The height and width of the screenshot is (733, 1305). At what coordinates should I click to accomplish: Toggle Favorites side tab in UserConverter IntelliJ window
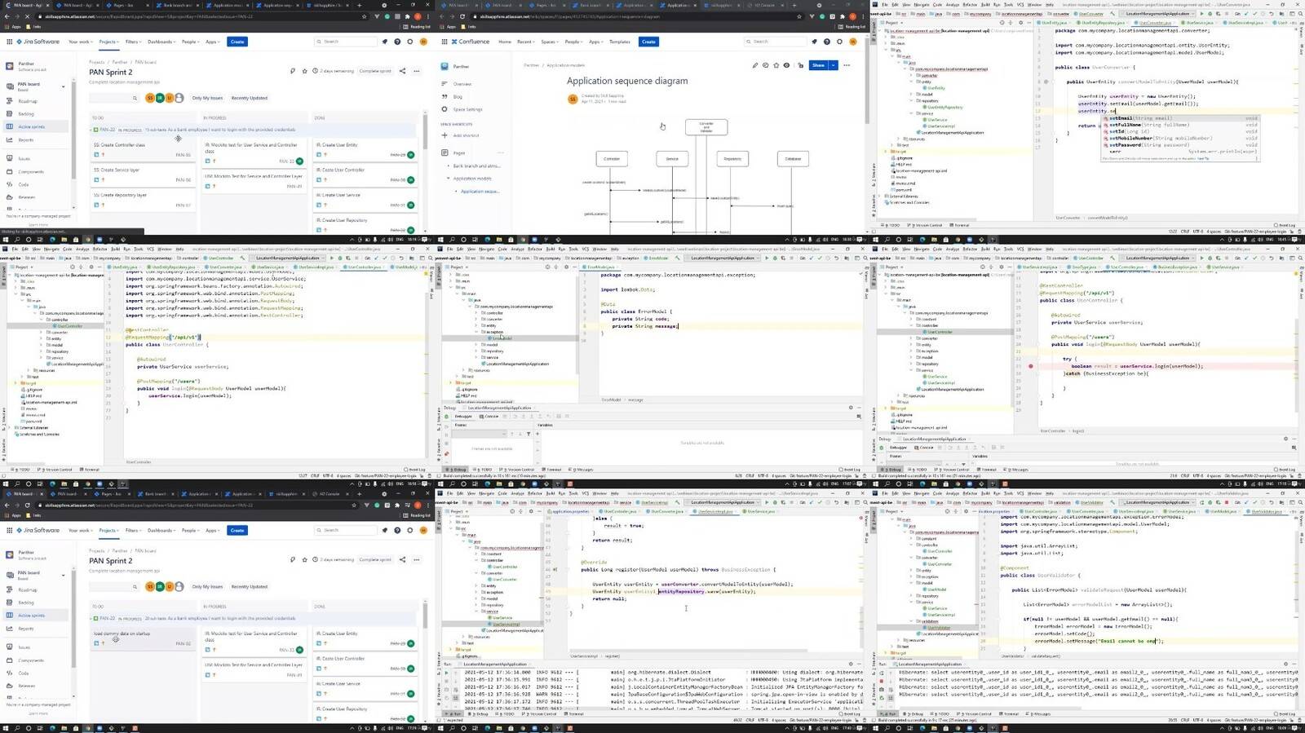click(874, 204)
